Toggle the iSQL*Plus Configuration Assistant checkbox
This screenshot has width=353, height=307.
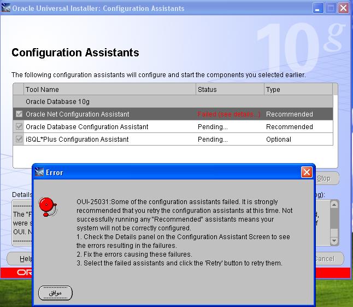pos(19,140)
